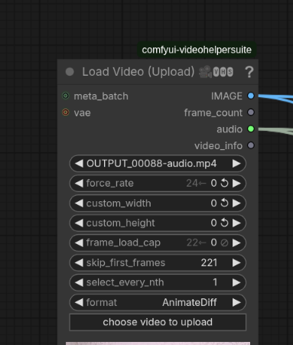The width and height of the screenshot is (293, 345).
Task: Change format to next option after AnimateDiff
Action: 236,302
